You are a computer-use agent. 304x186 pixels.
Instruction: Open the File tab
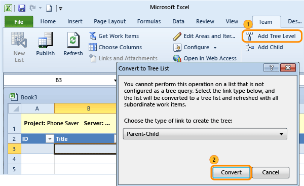pos(19,22)
